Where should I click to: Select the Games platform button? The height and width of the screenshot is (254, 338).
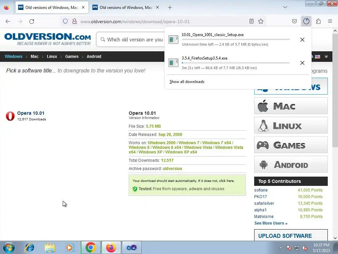(x=291, y=145)
